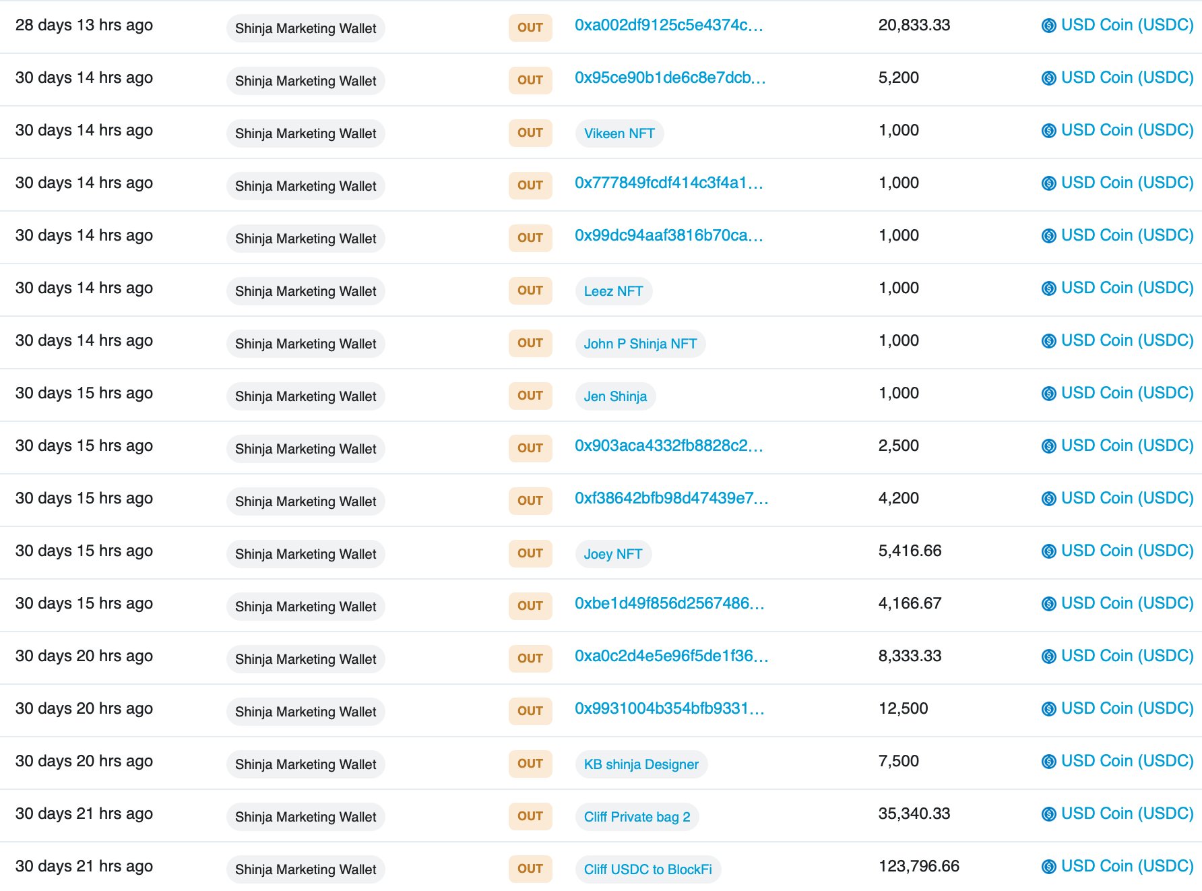Screen dimensions: 1202x891
Task: Open the Jen Shinja address link
Action: click(x=615, y=396)
